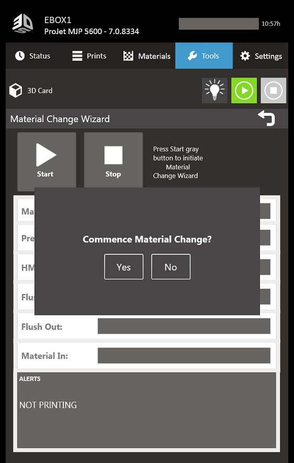Open the Status tab
Image resolution: width=294 pixels, height=463 pixels.
[33, 56]
